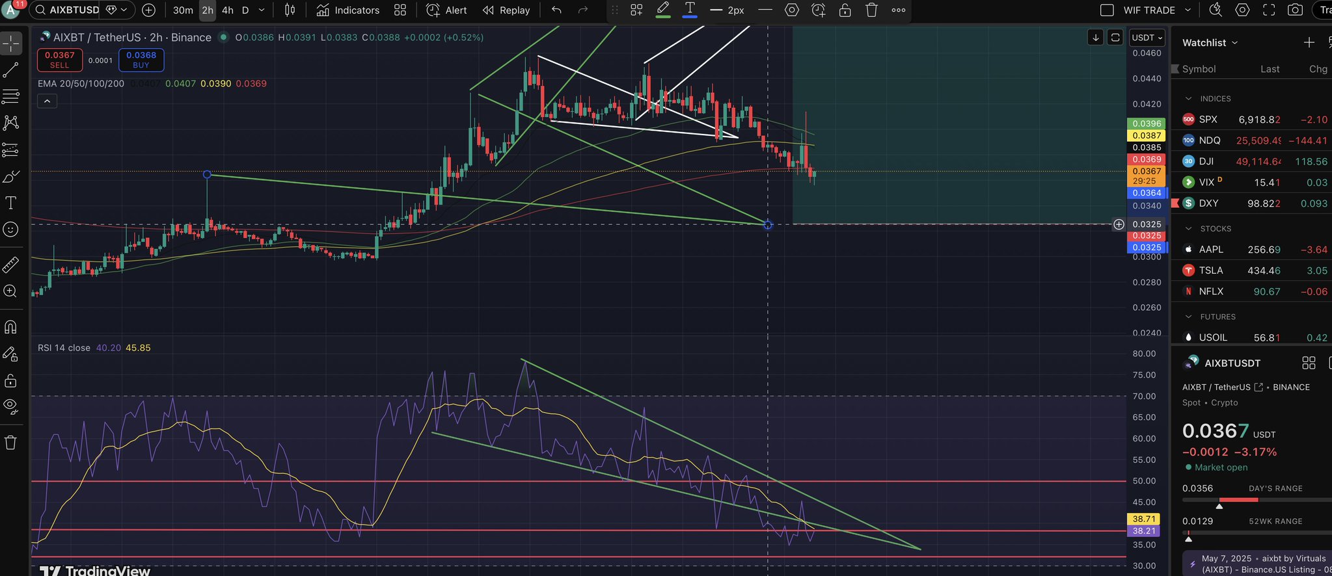1332x576 pixels.
Task: Select the trend line drawing tool
Action: point(11,70)
